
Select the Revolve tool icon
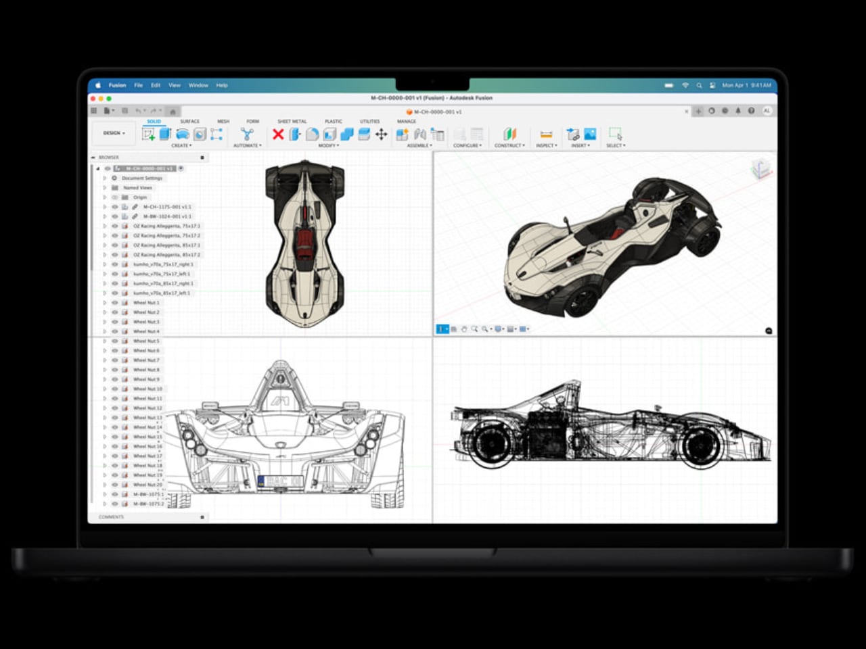[183, 134]
